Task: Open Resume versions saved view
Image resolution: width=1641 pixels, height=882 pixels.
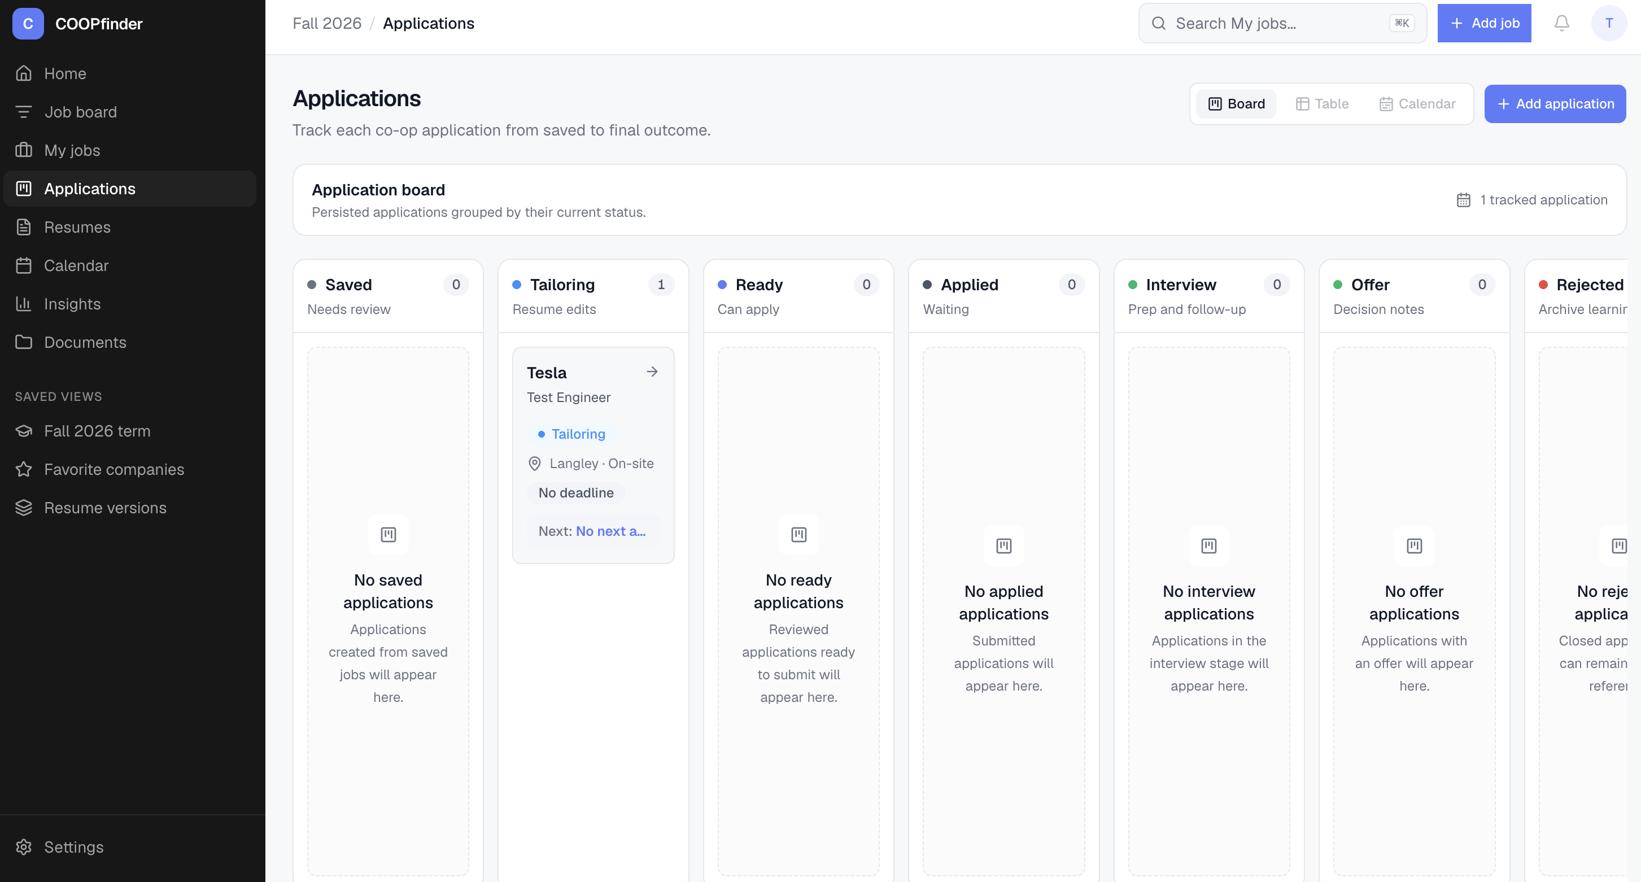Action: point(130,508)
